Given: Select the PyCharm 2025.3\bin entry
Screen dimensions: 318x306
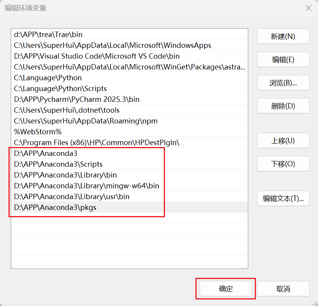Looking at the screenshot, I should (130, 99).
